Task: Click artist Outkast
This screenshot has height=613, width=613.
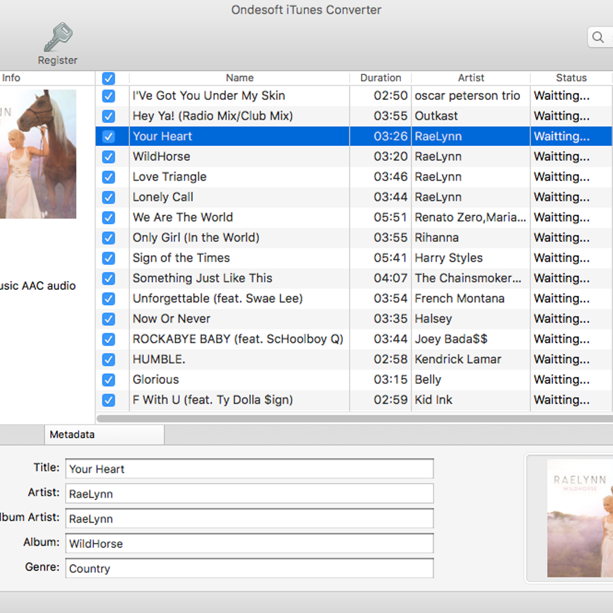Action: point(436,116)
